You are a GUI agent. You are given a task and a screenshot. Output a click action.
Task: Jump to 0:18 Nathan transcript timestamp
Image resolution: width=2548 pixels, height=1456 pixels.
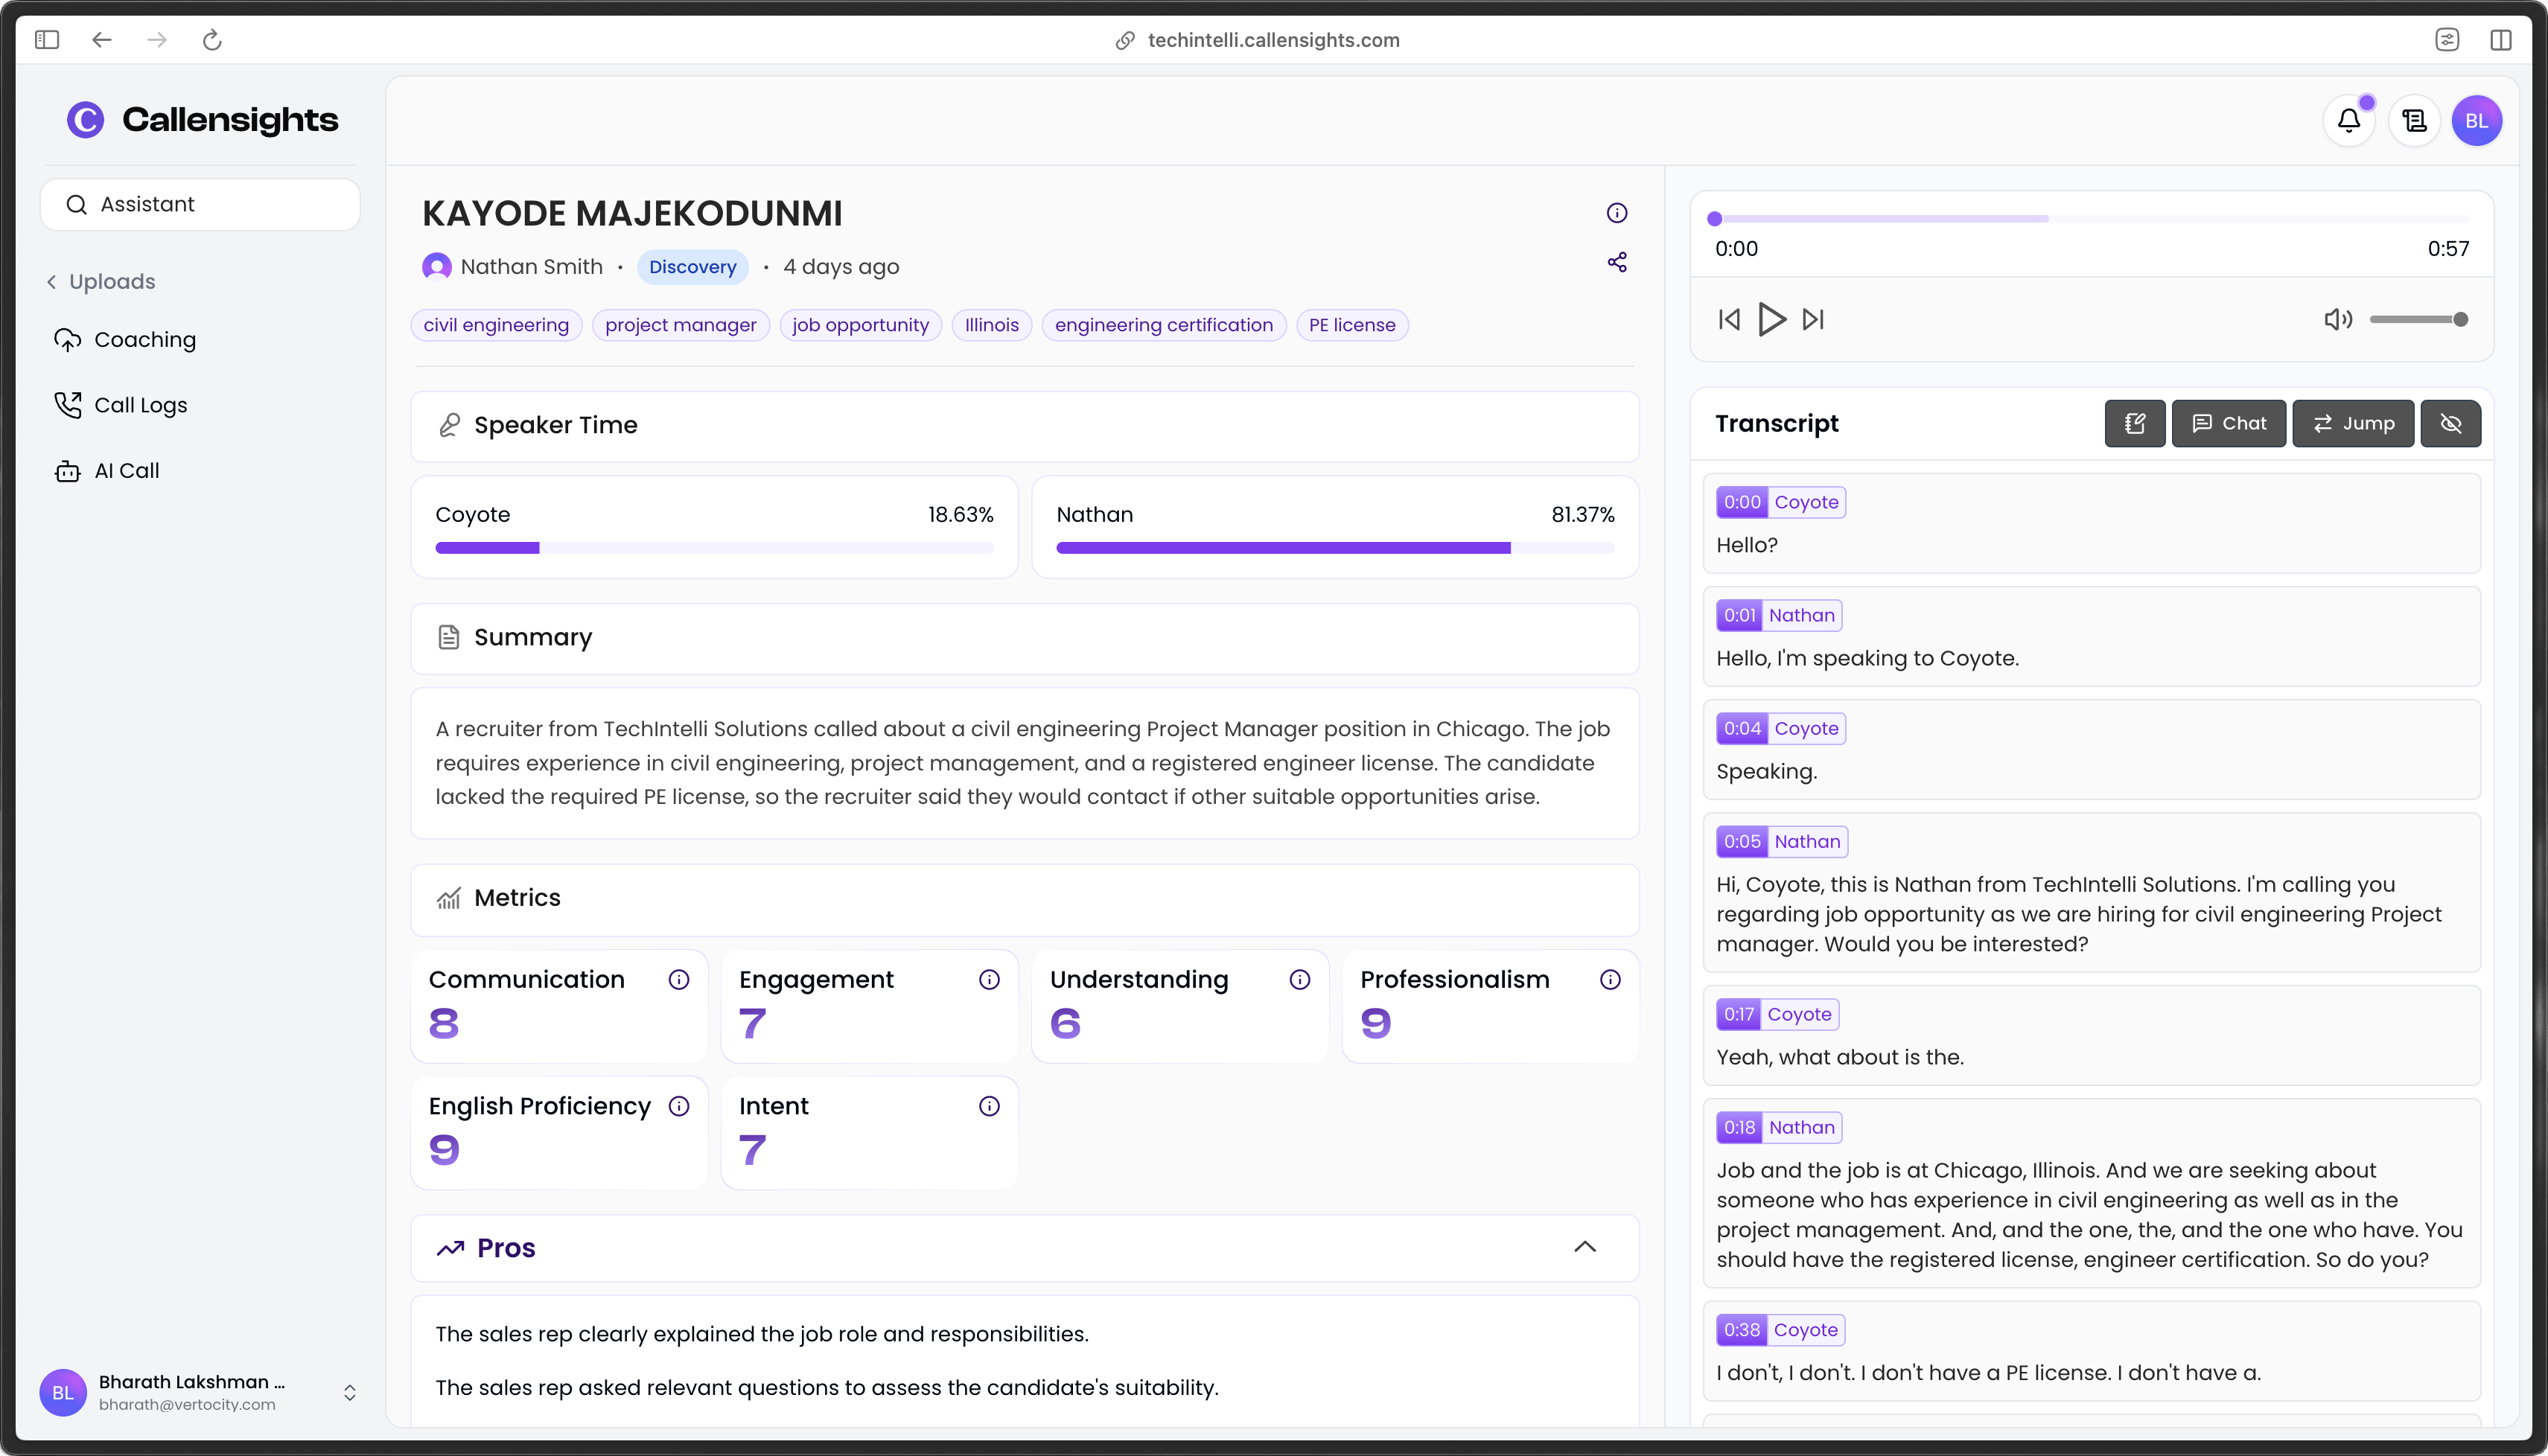(1739, 1127)
